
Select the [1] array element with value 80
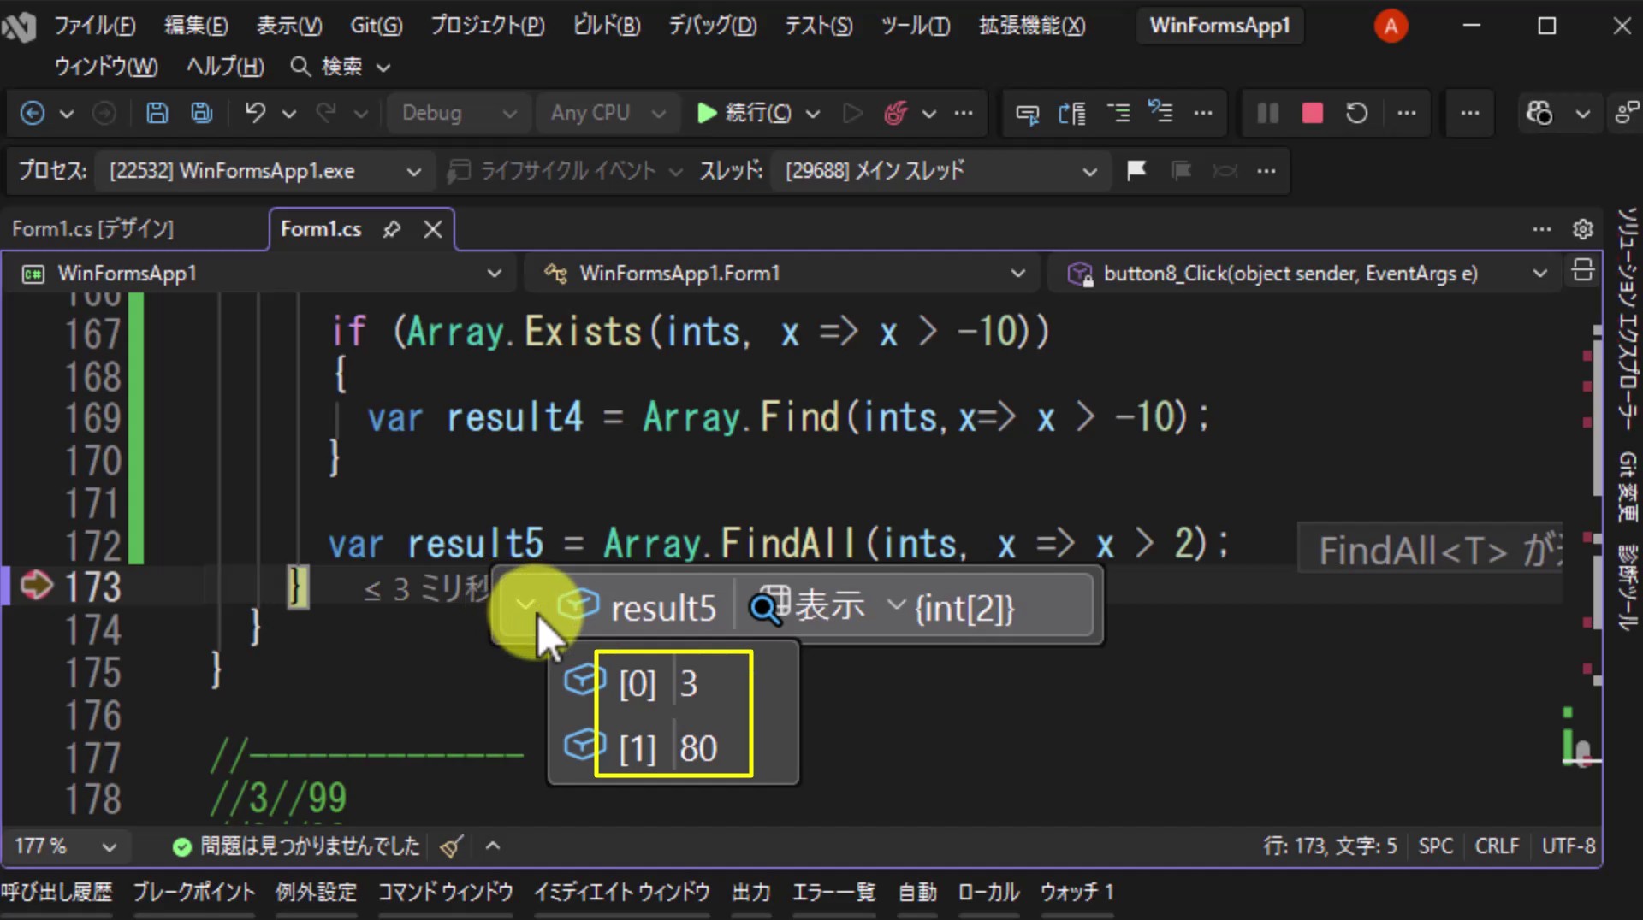point(673,748)
